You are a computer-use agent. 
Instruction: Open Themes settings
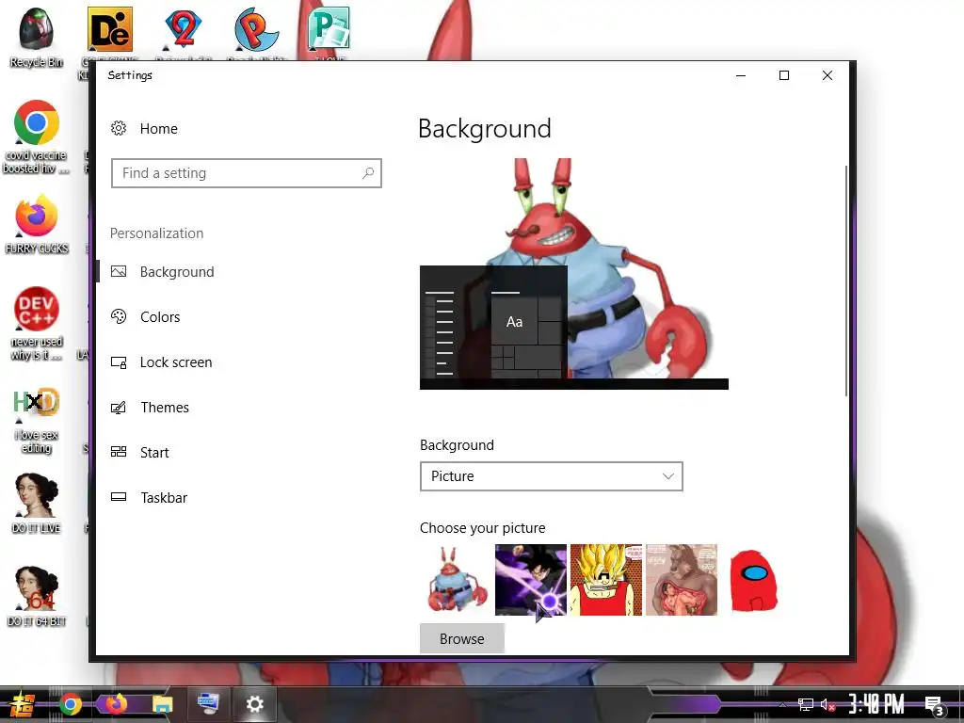pos(165,407)
